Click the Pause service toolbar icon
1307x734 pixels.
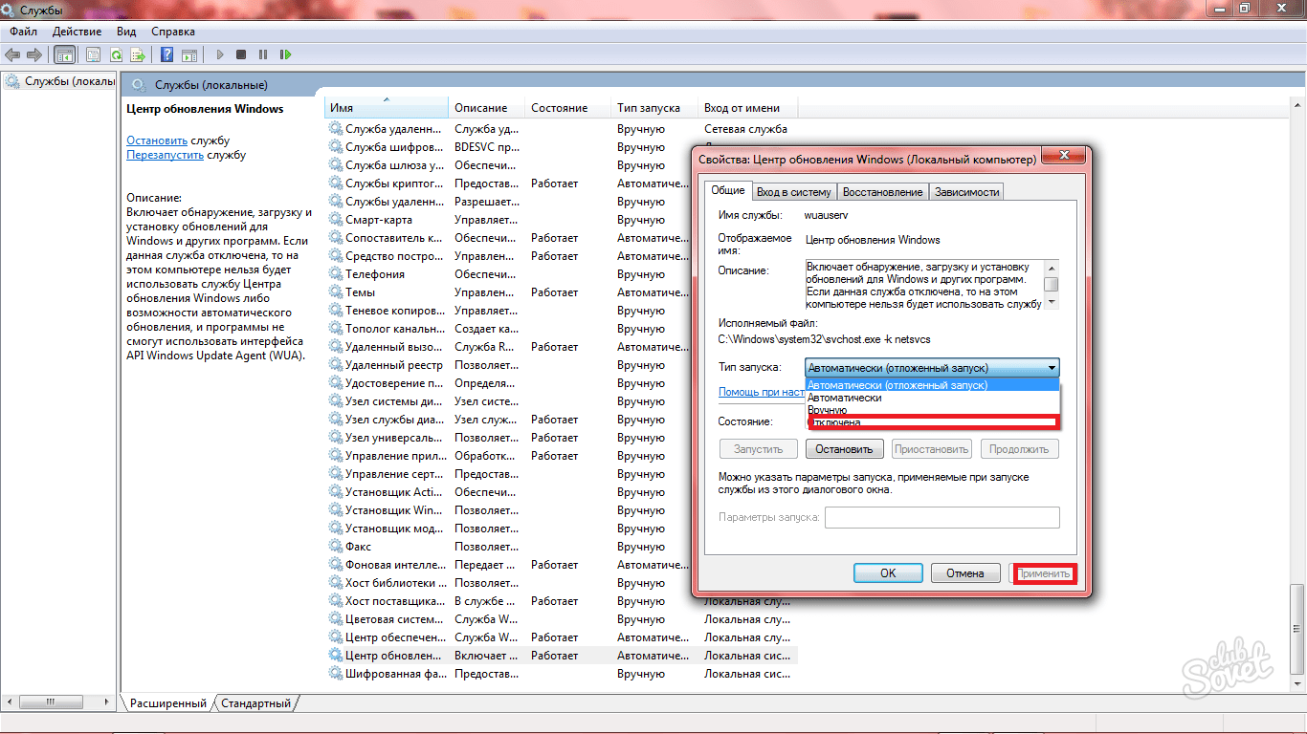(x=262, y=55)
